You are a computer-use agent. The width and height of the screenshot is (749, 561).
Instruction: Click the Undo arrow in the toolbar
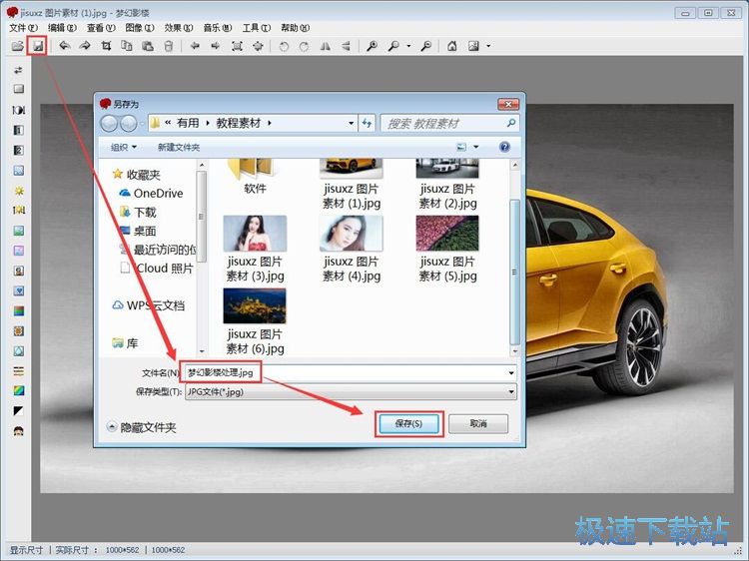pos(64,46)
